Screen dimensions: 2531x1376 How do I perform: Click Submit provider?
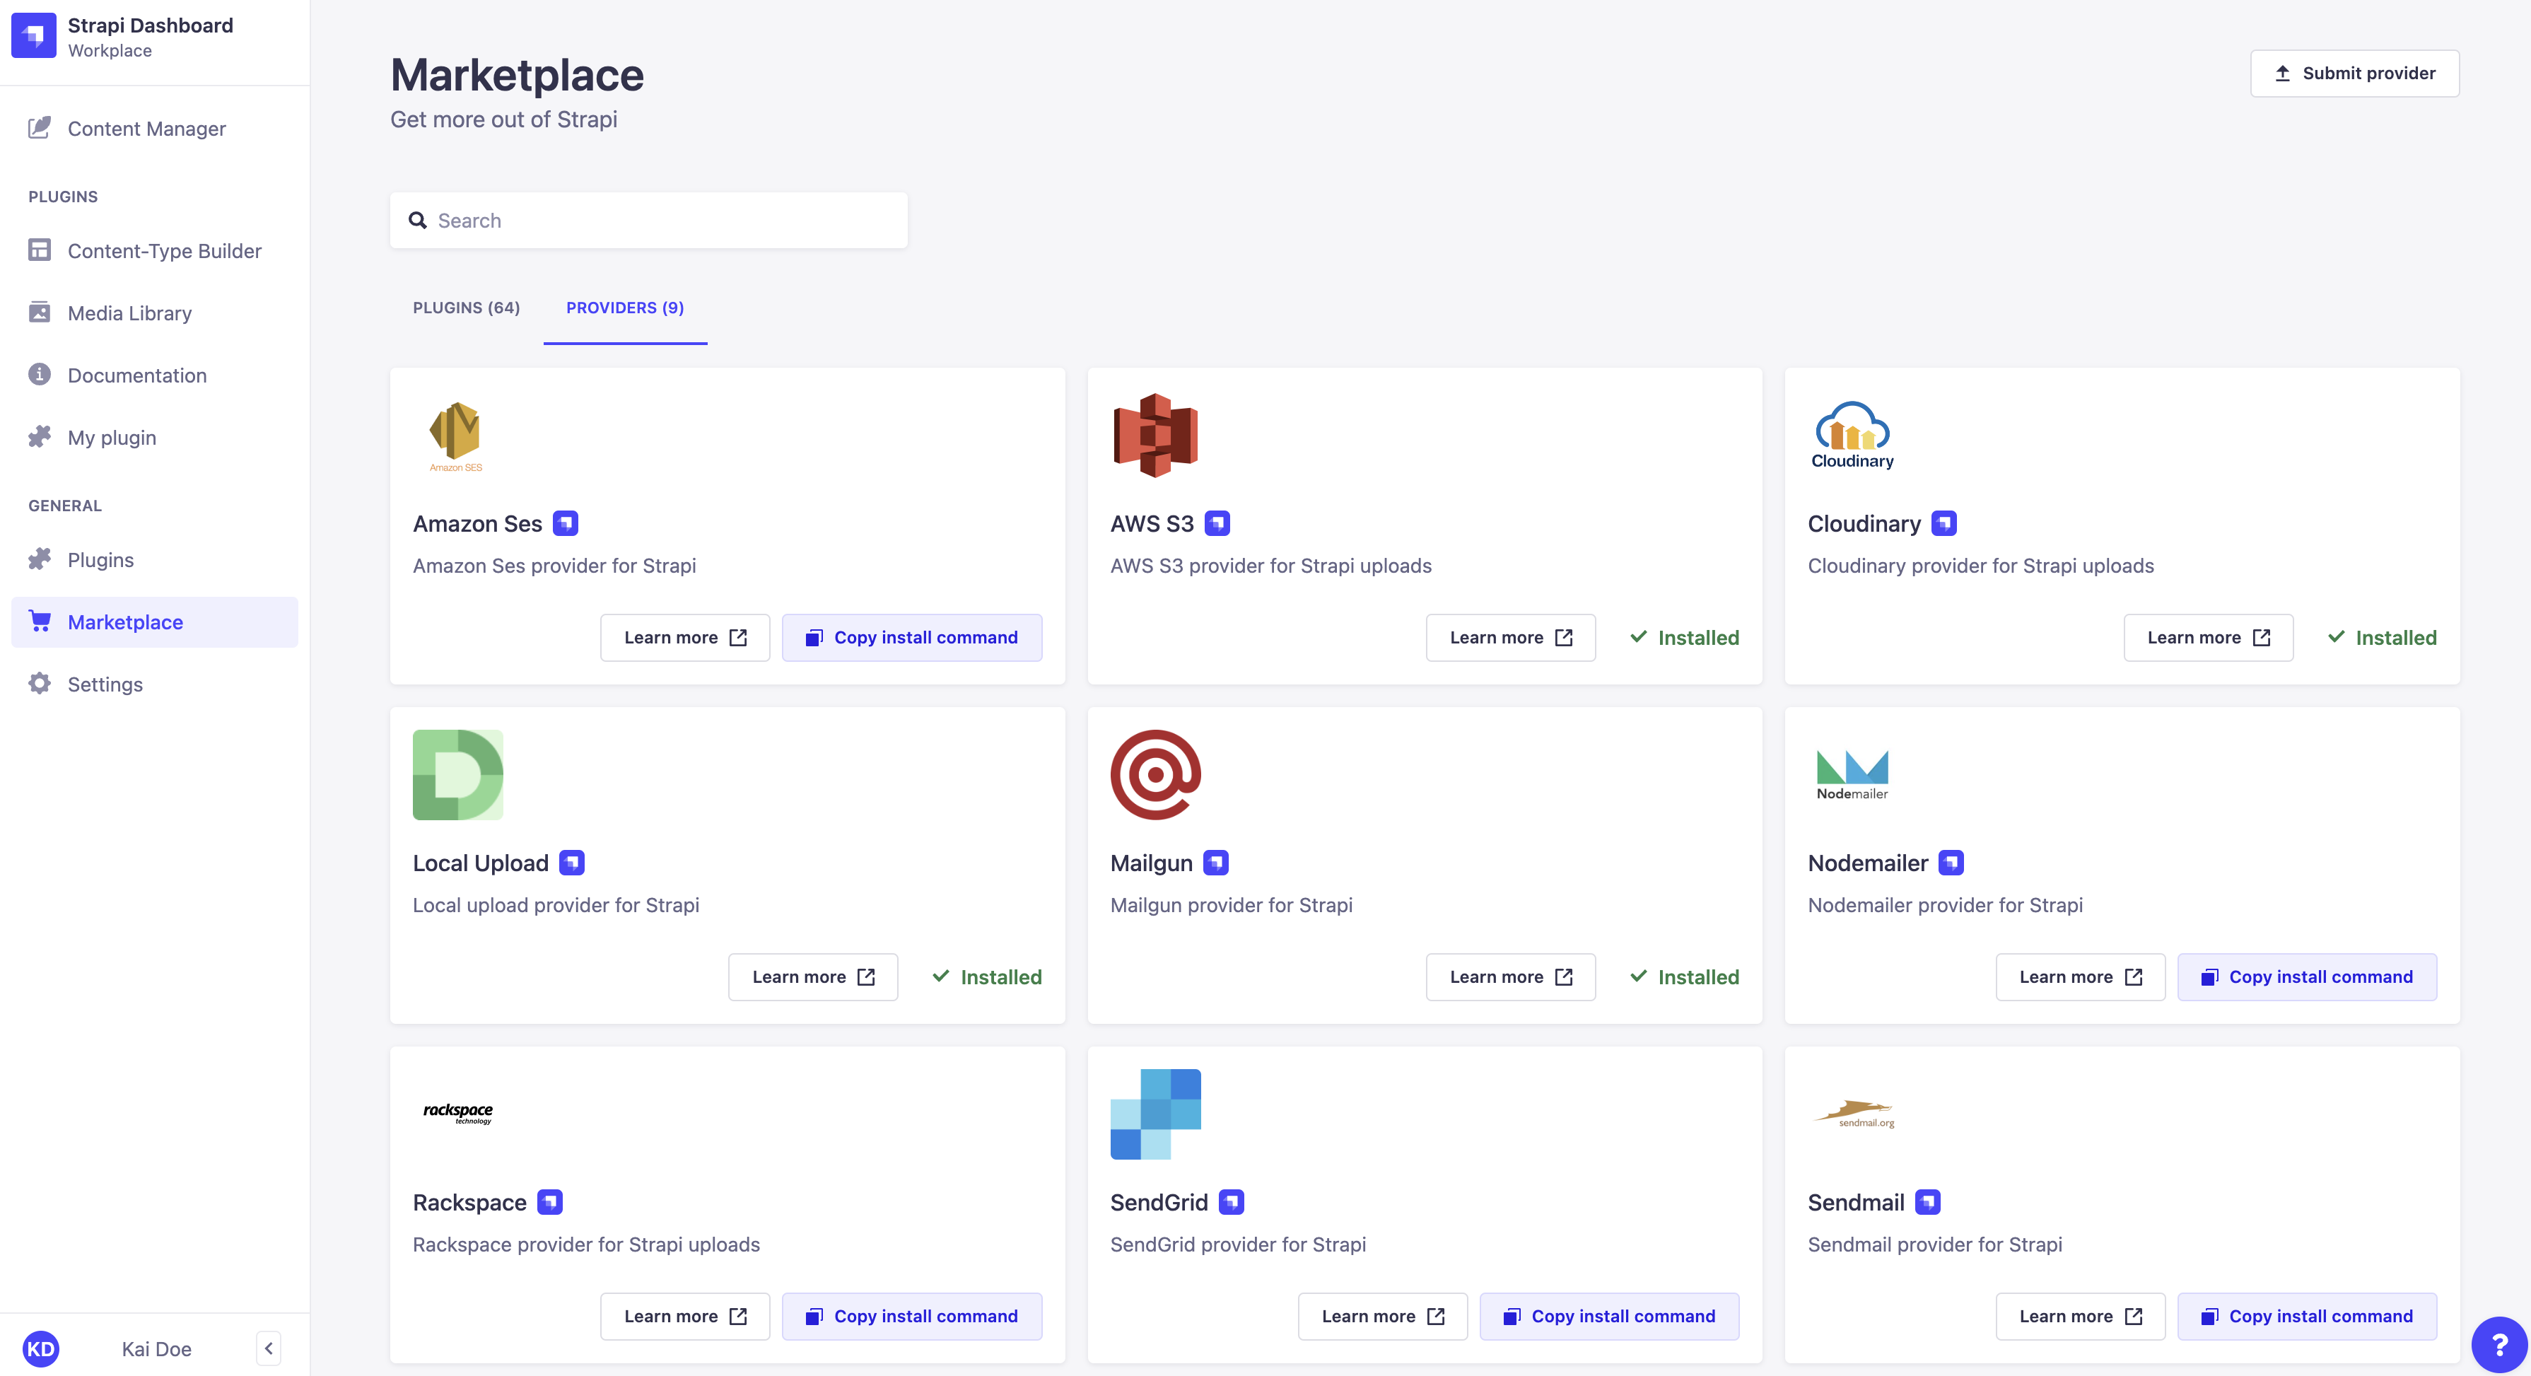(x=2354, y=73)
